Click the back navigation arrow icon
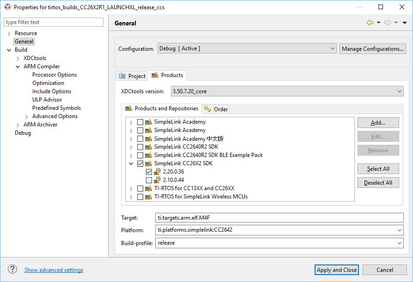This screenshot has height=282, width=413. coord(370,23)
